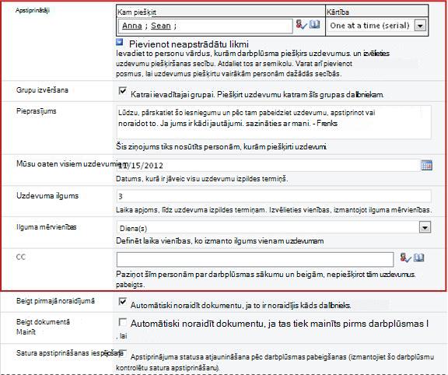The image size is (448, 375).
Task: Toggle the Grupu izvēršana checkbox
Action: [x=123, y=91]
